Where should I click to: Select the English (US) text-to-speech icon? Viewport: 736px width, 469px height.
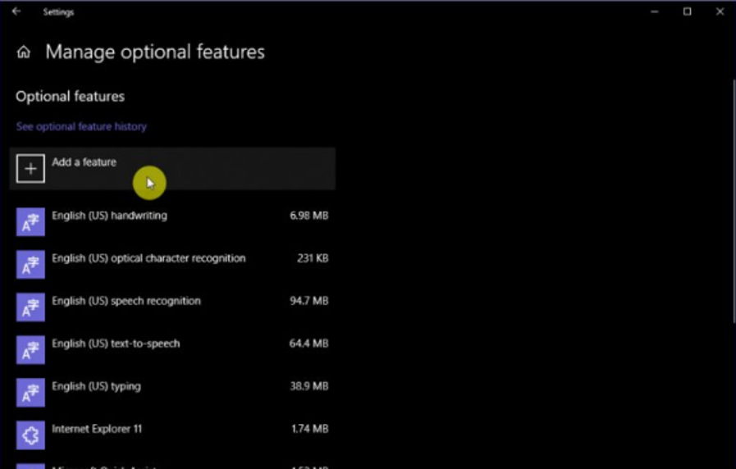(x=30, y=350)
